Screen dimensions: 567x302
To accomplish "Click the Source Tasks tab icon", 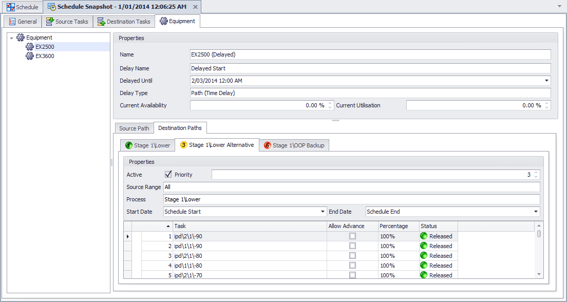I will [x=50, y=22].
